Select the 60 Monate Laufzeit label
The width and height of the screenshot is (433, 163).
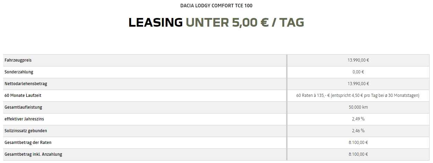tap(23, 96)
